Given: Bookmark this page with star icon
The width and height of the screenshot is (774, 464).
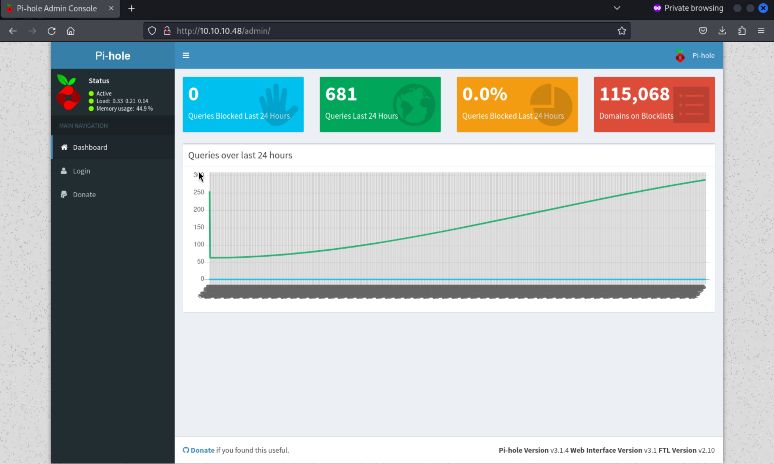Looking at the screenshot, I should [621, 31].
